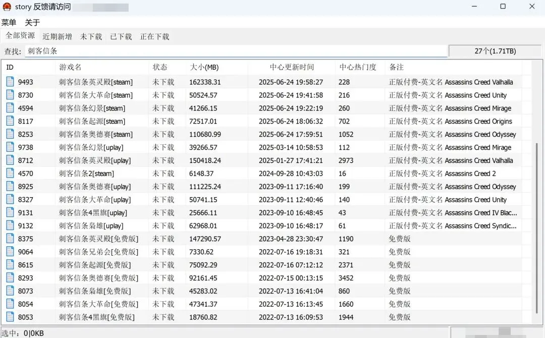The height and width of the screenshot is (338, 545).
Task: Click size value 162338.31
Action: pyautogui.click(x=205, y=82)
